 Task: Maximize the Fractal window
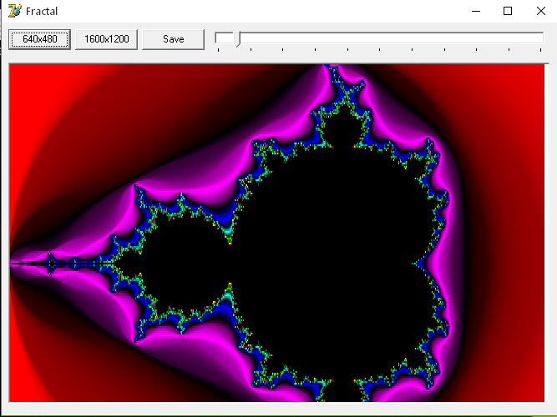[x=508, y=11]
